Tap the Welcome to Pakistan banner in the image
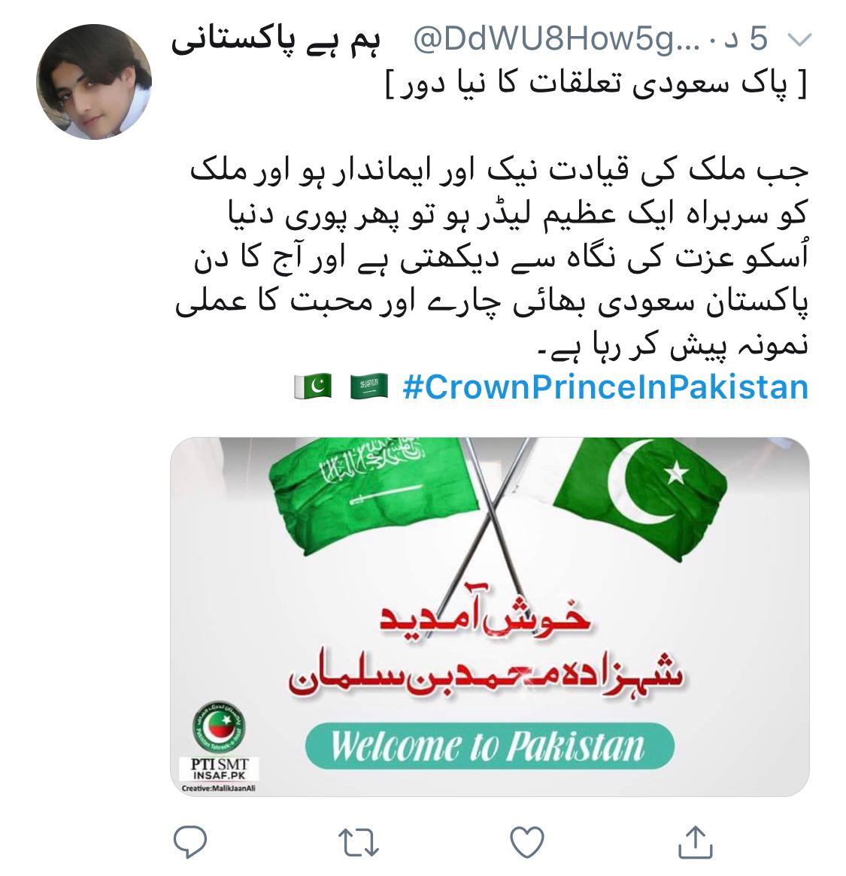 490,747
